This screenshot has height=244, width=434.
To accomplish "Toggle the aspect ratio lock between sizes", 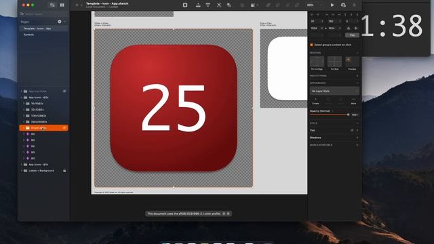I will (325, 28).
